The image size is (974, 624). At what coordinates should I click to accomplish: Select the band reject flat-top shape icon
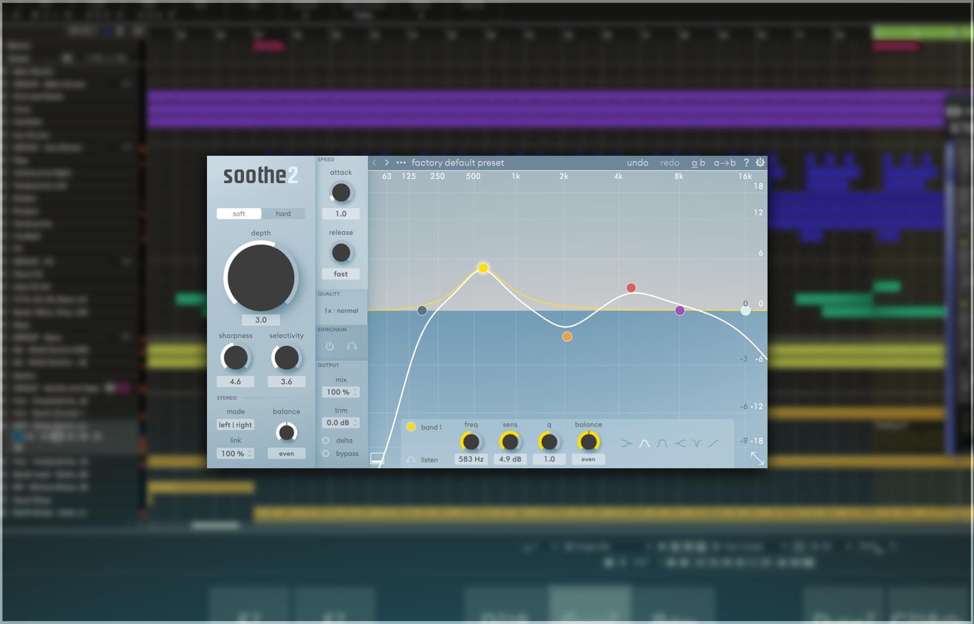click(662, 443)
